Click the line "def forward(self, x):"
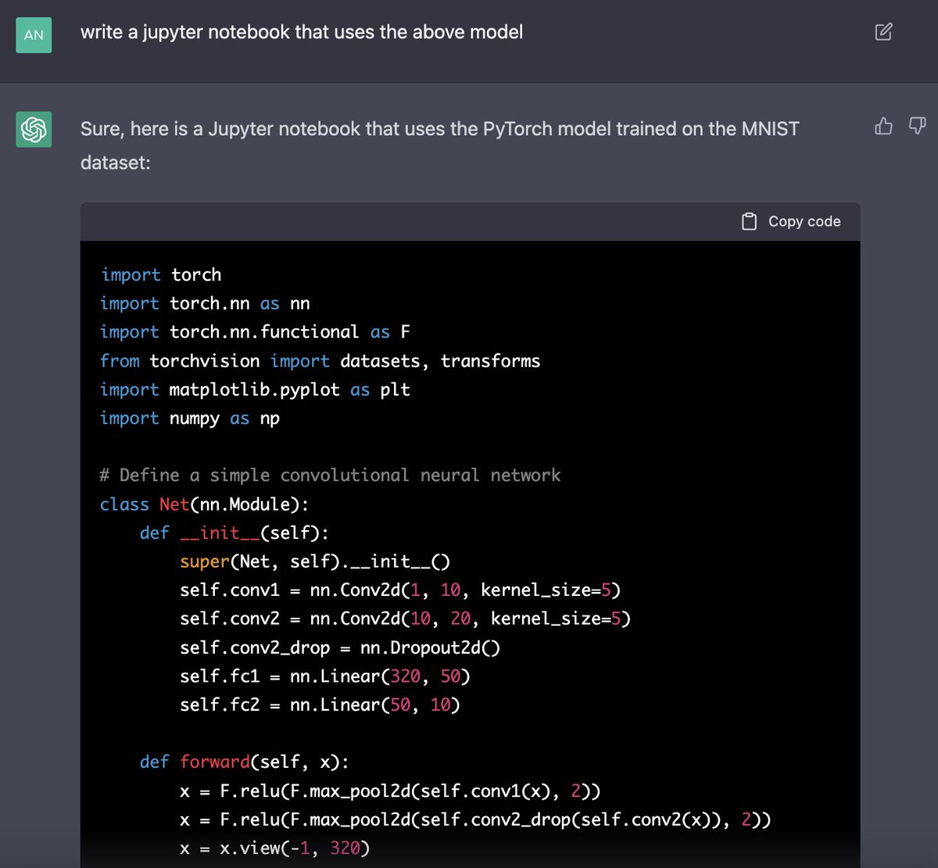This screenshot has width=938, height=868. click(x=245, y=762)
